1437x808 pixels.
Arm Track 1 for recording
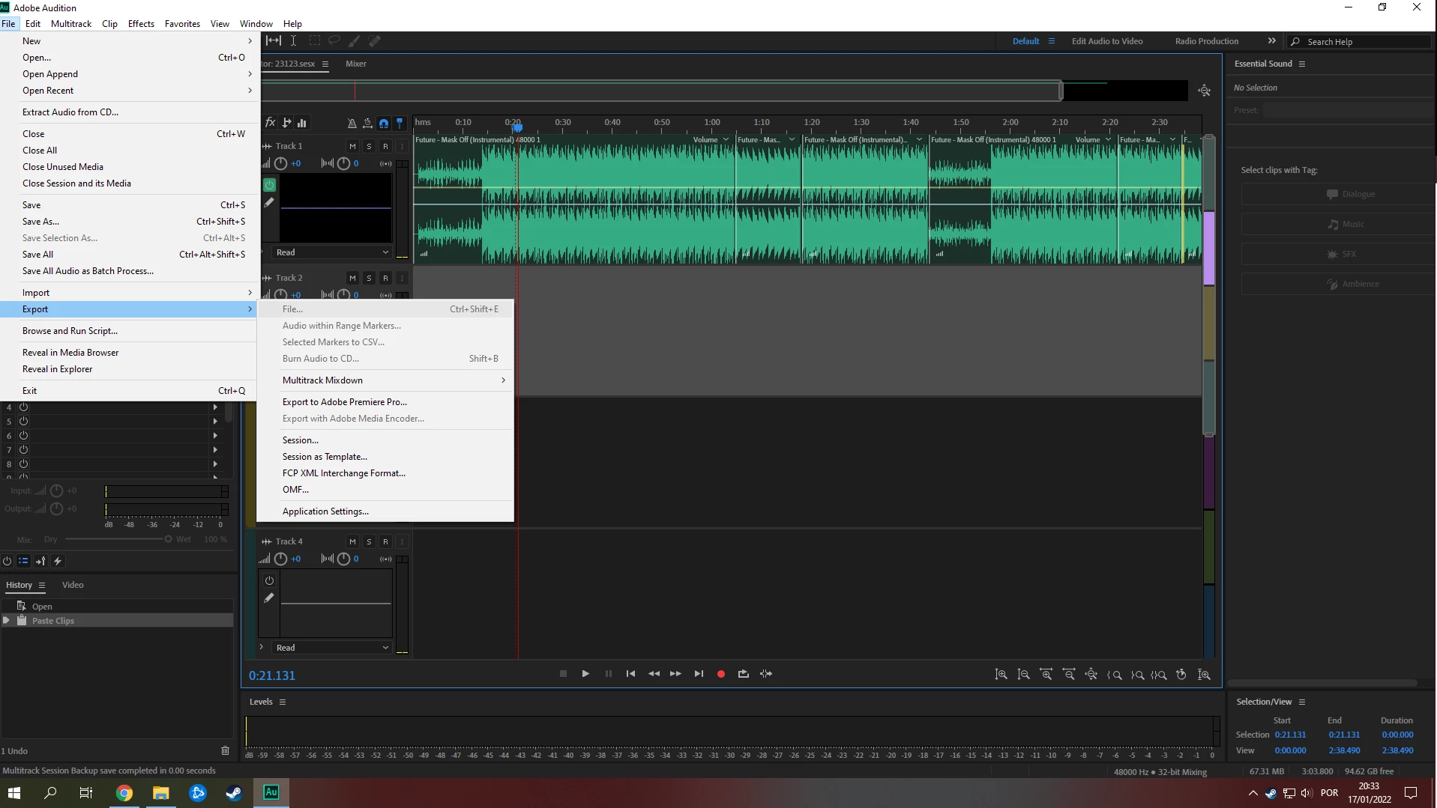coord(385,146)
